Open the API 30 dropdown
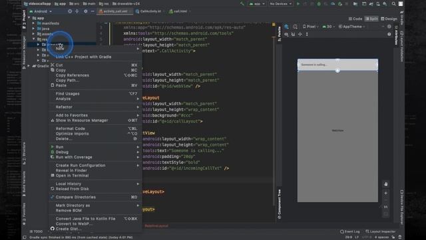The image size is (426, 240). 328,27
